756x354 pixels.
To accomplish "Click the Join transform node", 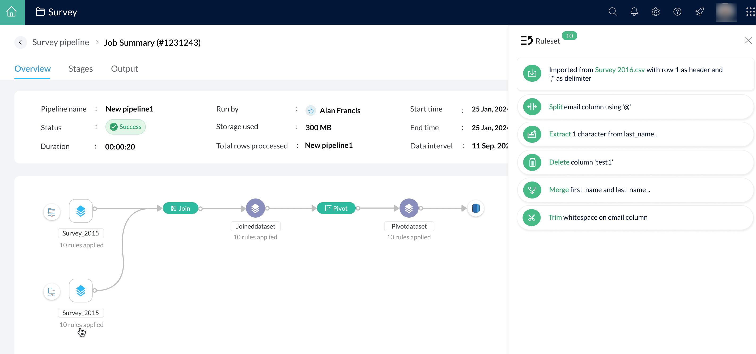I will (180, 208).
